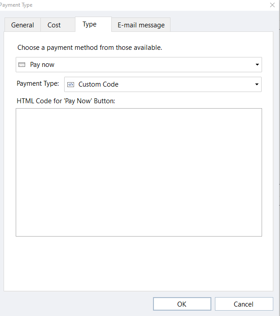
Task: Confirm with the OK button
Action: pos(182,304)
